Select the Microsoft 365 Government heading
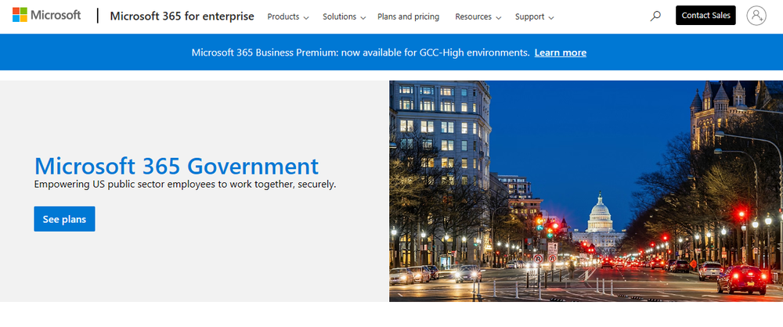 176,165
